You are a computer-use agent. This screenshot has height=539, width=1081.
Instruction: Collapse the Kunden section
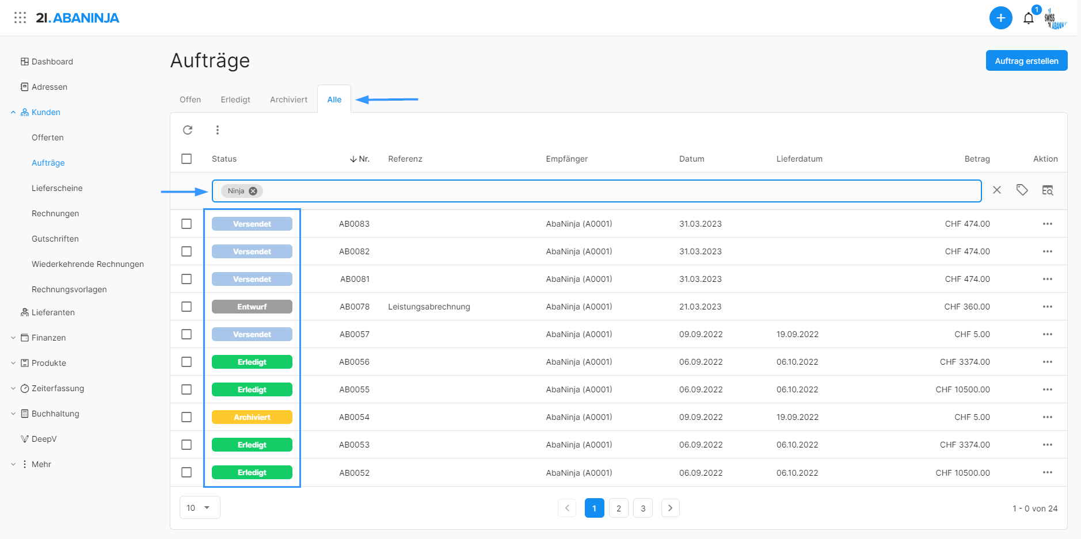tap(13, 112)
